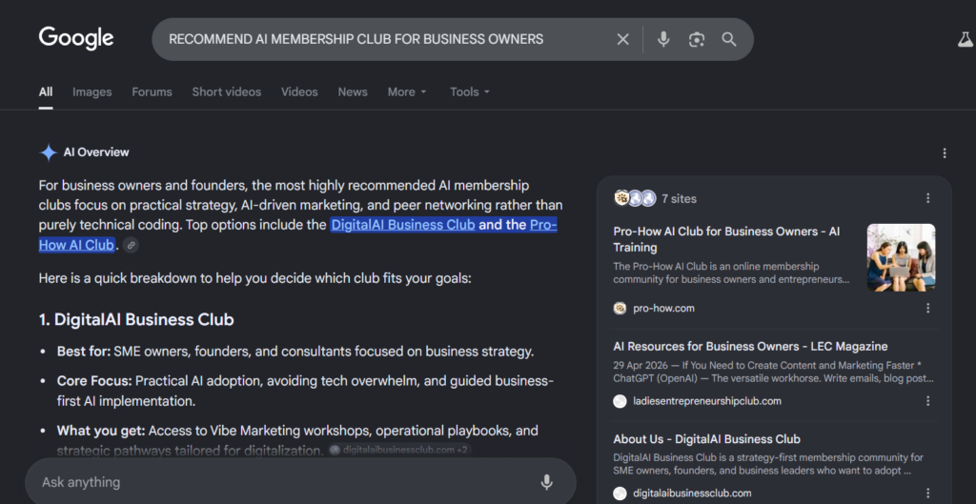Image resolution: width=976 pixels, height=504 pixels.
Task: Click the Pro-How result thumbnail image
Action: [x=901, y=257]
